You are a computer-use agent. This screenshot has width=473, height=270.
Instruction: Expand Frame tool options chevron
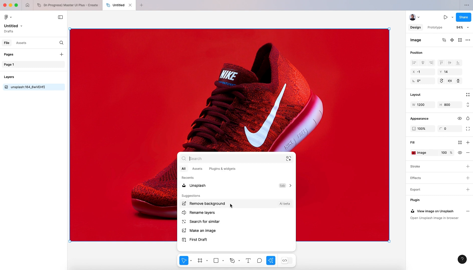[x=207, y=260]
